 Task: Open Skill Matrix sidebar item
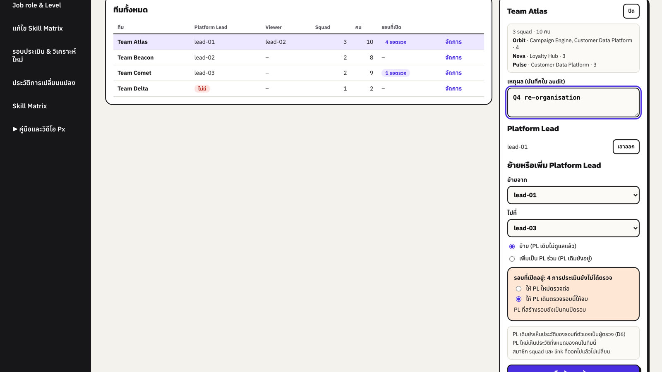30,106
